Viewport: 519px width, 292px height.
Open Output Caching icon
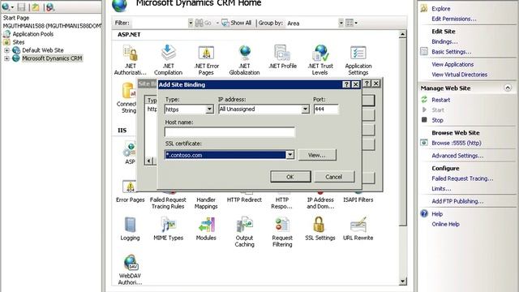point(245,225)
